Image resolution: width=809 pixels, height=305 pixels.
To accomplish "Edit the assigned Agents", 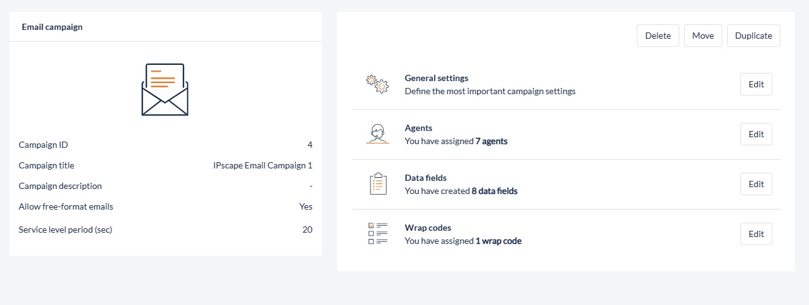I will tap(756, 134).
